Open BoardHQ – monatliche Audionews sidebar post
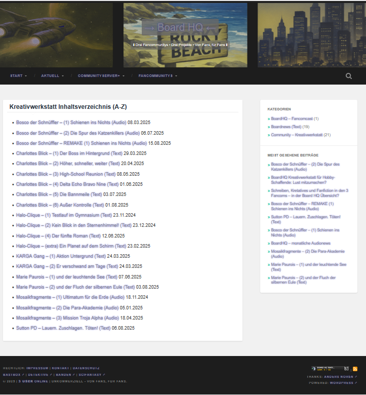 point(300,243)
